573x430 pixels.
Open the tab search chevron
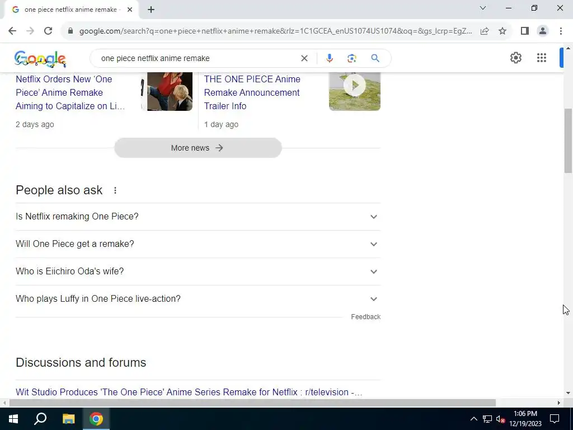pos(483,8)
